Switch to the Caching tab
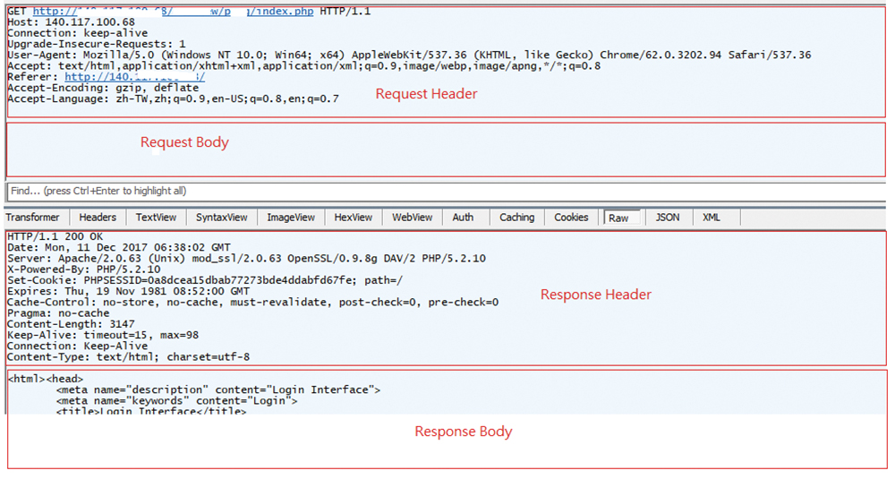The height and width of the screenshot is (479, 895). (516, 218)
